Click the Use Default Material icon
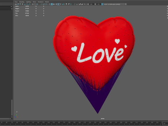 pyautogui.click(x=54, y=4)
